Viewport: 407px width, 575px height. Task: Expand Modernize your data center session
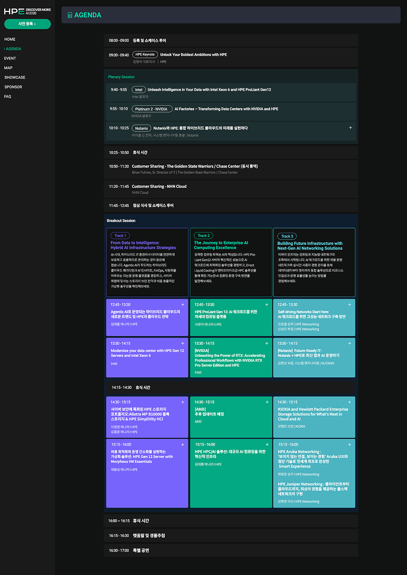(183, 343)
